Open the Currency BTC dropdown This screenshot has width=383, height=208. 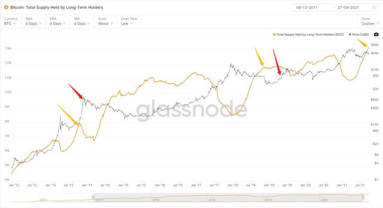[x=10, y=24]
